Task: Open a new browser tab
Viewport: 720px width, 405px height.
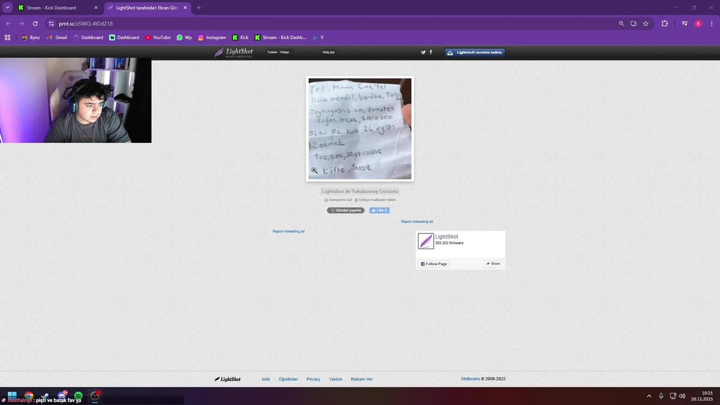Action: click(199, 8)
